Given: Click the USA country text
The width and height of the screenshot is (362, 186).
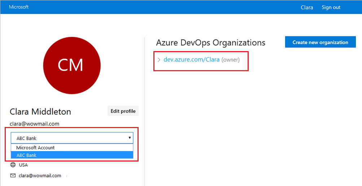Looking at the screenshot, I should click(x=23, y=165).
